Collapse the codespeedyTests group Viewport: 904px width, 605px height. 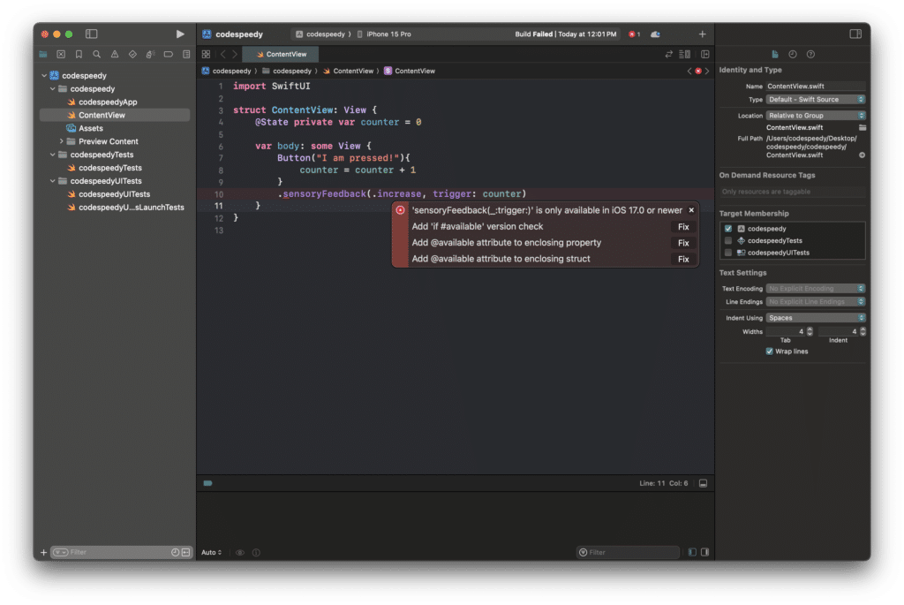coord(52,155)
